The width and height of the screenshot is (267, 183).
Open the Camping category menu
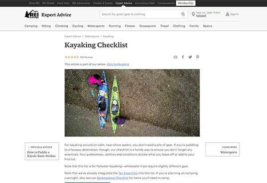point(31,26)
